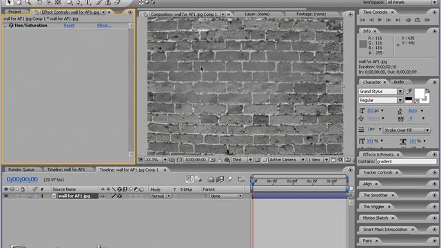Screen dimensions: 441x248
Task: Switch to Timeline: wall for AF1 tab
Action: pyautogui.click(x=66, y=169)
